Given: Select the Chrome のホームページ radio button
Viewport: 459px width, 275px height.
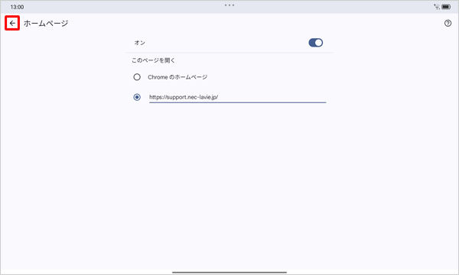Looking at the screenshot, I should pos(137,77).
